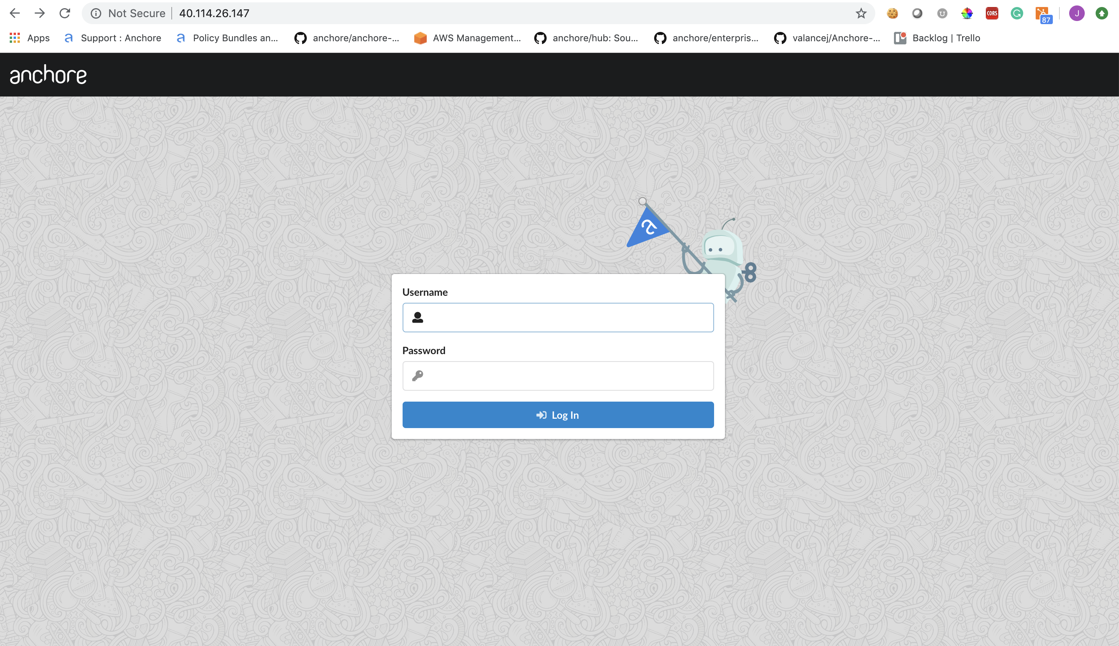
Task: Click inside the Password field
Action: click(558, 376)
